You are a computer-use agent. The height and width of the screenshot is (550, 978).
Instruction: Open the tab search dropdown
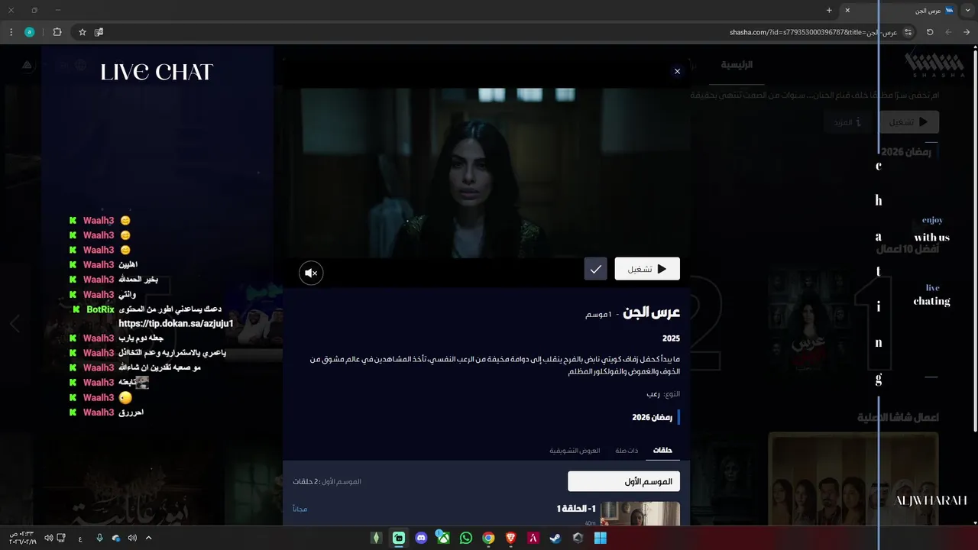pyautogui.click(x=968, y=10)
